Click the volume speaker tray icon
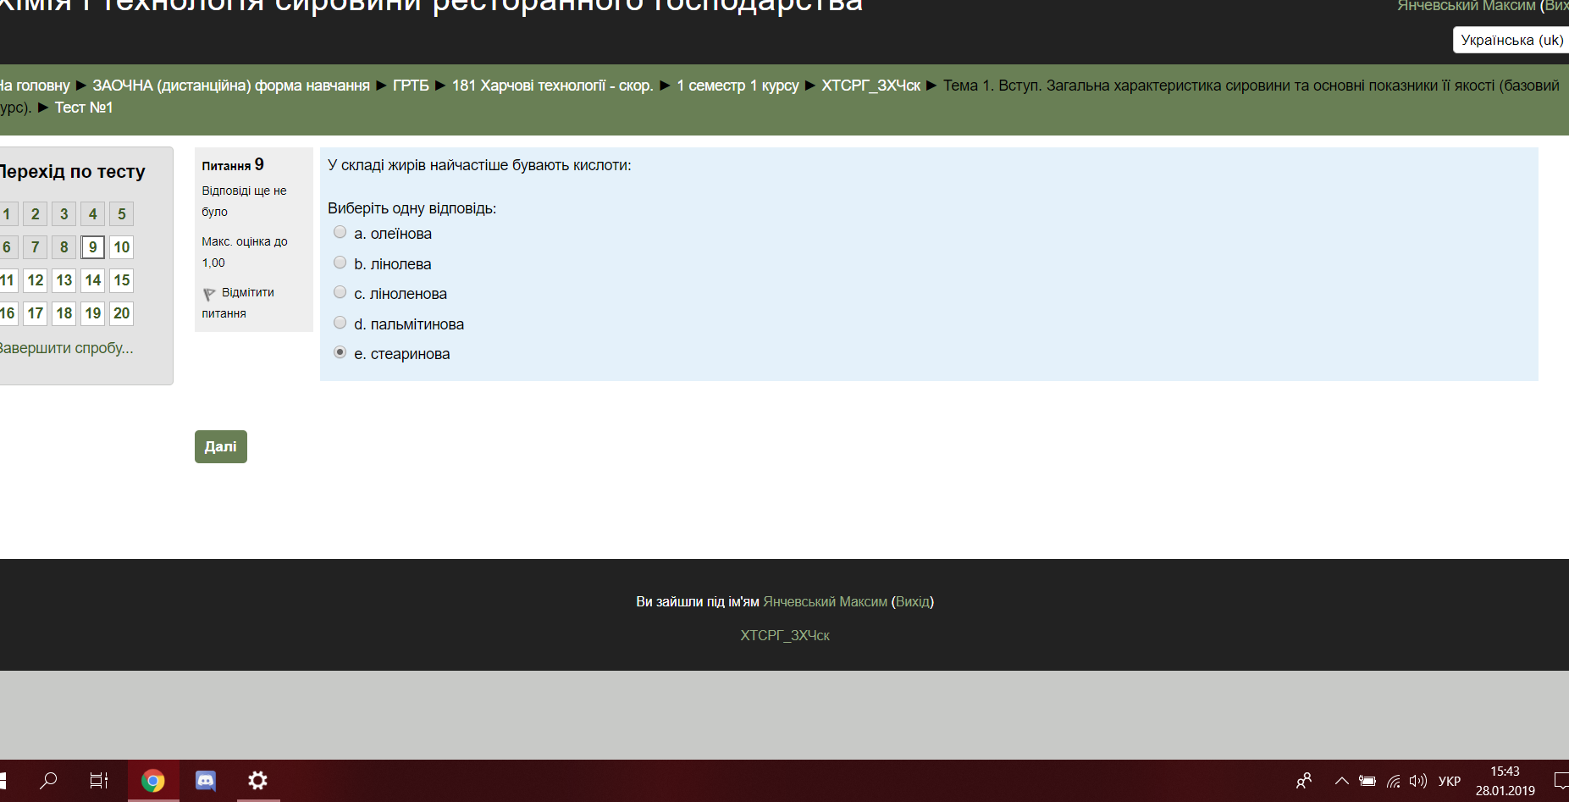 [x=1417, y=781]
